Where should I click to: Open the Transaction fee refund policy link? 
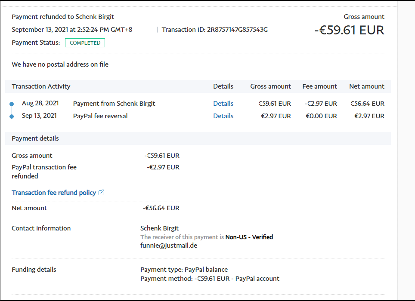[54, 193]
